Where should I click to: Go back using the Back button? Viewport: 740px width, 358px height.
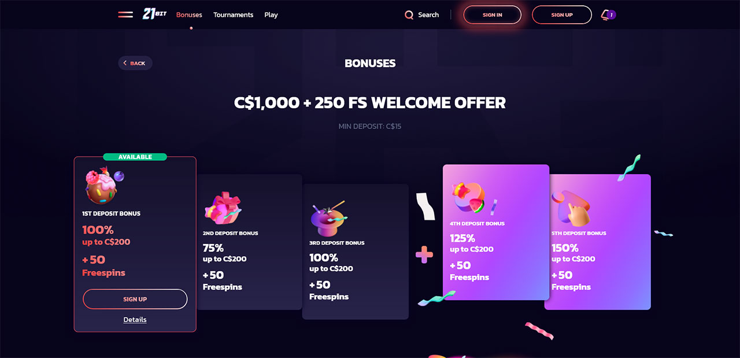point(135,63)
